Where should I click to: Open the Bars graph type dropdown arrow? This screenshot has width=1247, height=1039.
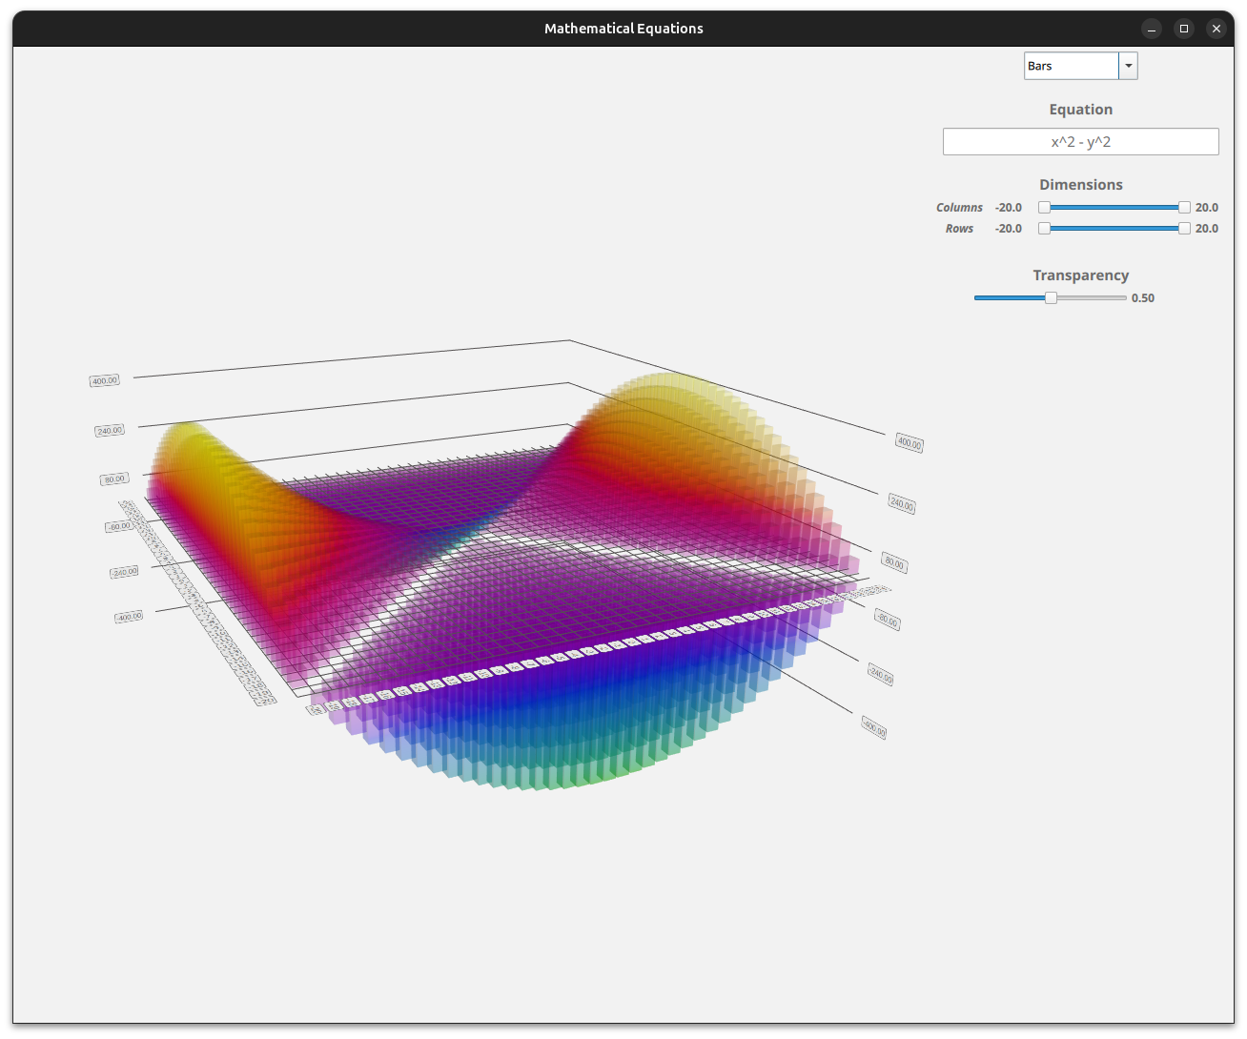(x=1128, y=66)
